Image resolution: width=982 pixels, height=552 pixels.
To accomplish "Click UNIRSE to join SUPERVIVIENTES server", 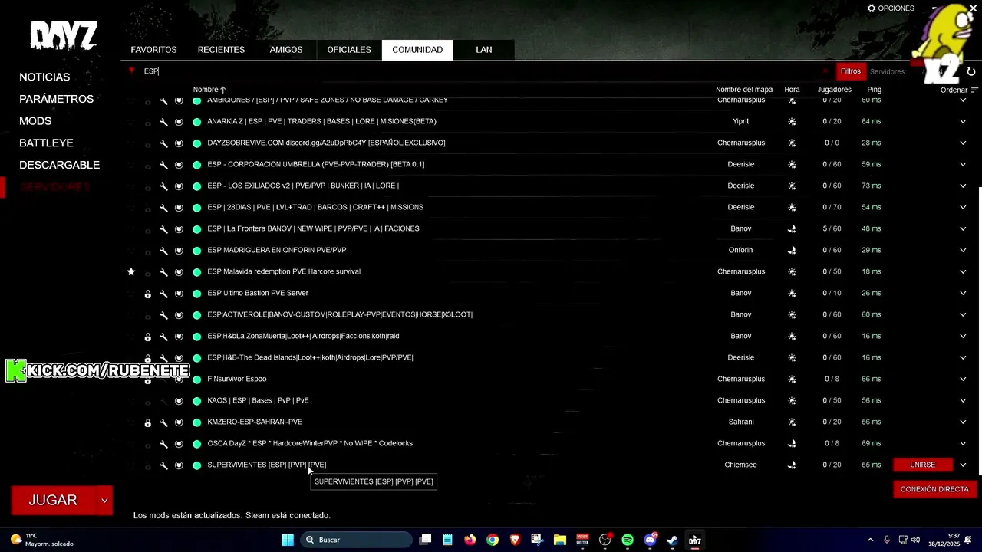I will point(922,465).
